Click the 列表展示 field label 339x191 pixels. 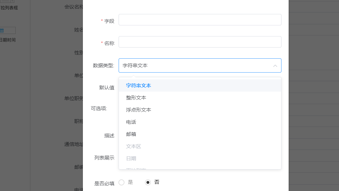coord(104,158)
